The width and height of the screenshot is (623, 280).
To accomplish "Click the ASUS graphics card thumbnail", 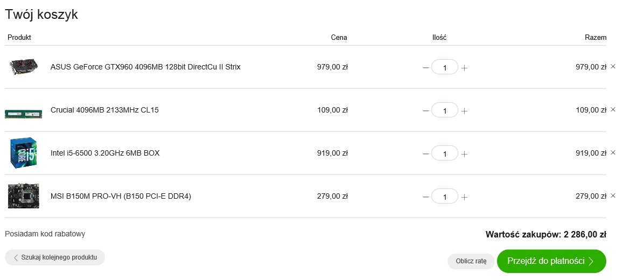I will pyautogui.click(x=24, y=67).
